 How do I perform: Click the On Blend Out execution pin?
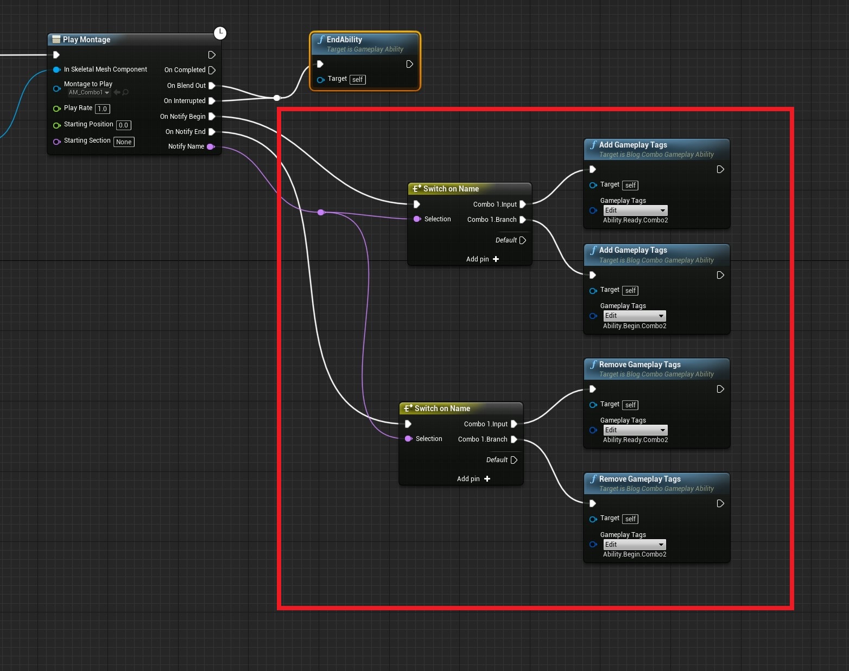point(212,86)
